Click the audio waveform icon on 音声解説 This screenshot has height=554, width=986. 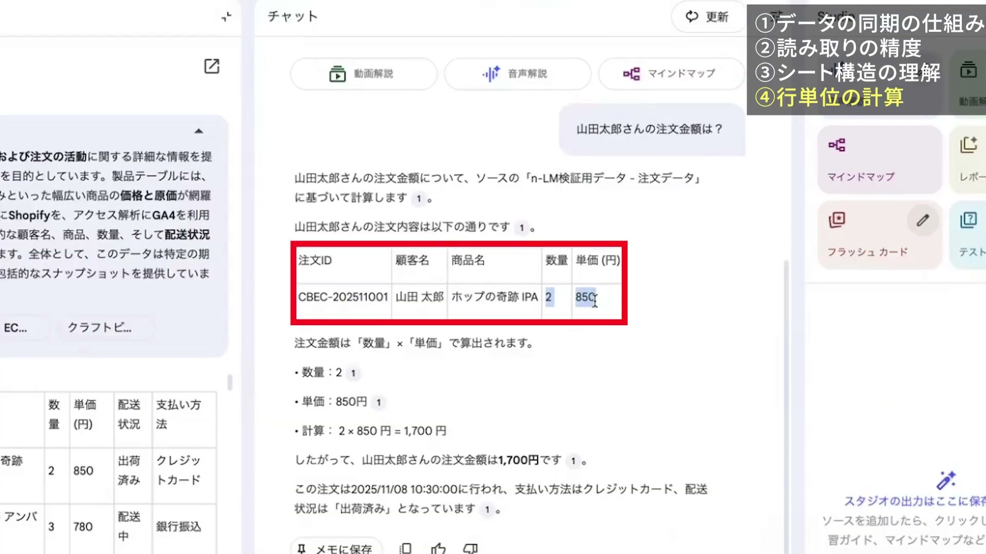click(x=491, y=74)
